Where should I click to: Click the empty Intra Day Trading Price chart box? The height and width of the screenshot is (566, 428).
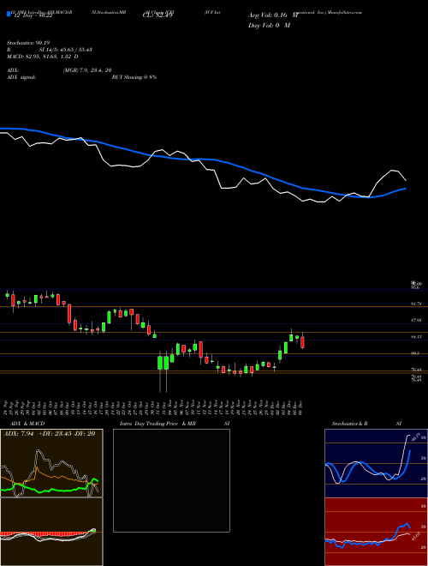(x=171, y=480)
